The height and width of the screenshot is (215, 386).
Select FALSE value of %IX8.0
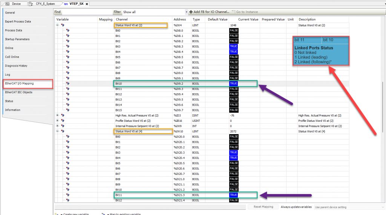(x=234, y=30)
